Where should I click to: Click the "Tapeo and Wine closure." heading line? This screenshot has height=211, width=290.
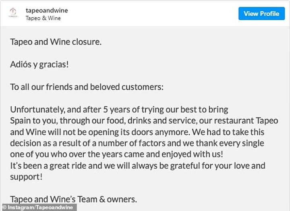tap(55, 42)
